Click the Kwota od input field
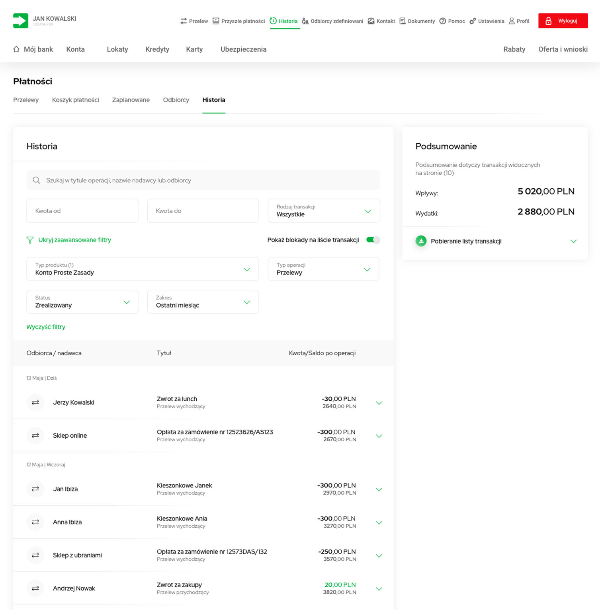600x610 pixels. pyautogui.click(x=82, y=211)
